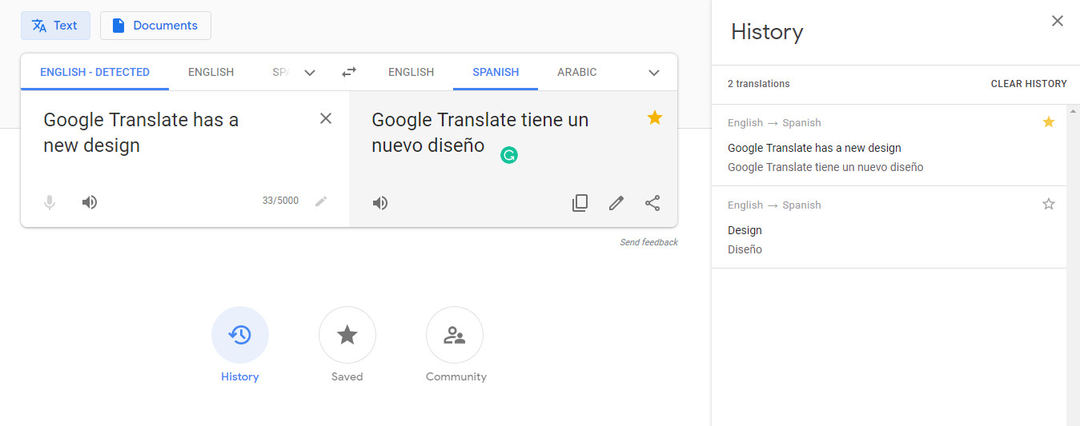Viewport: 1080px width, 426px height.
Task: Listen to the Spanish translation
Action: point(380,203)
